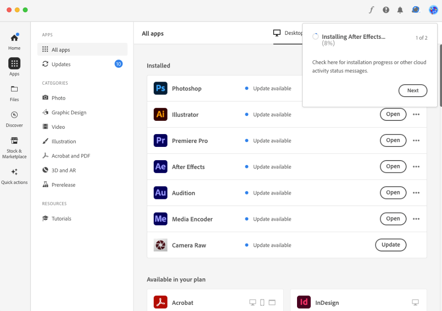This screenshot has height=311, width=442.
Task: Open the Help question mark icon
Action: coord(386,10)
